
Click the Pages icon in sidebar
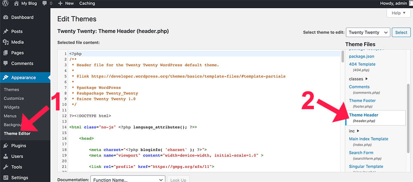coord(5,53)
